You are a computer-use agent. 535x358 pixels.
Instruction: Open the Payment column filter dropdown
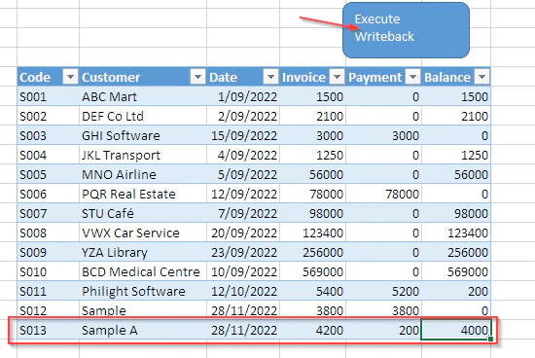tap(412, 77)
